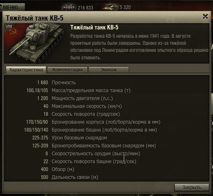The width and height of the screenshot is (213, 196).
Task: Close the КВ-5 info dialog with X
Action: 205,17
